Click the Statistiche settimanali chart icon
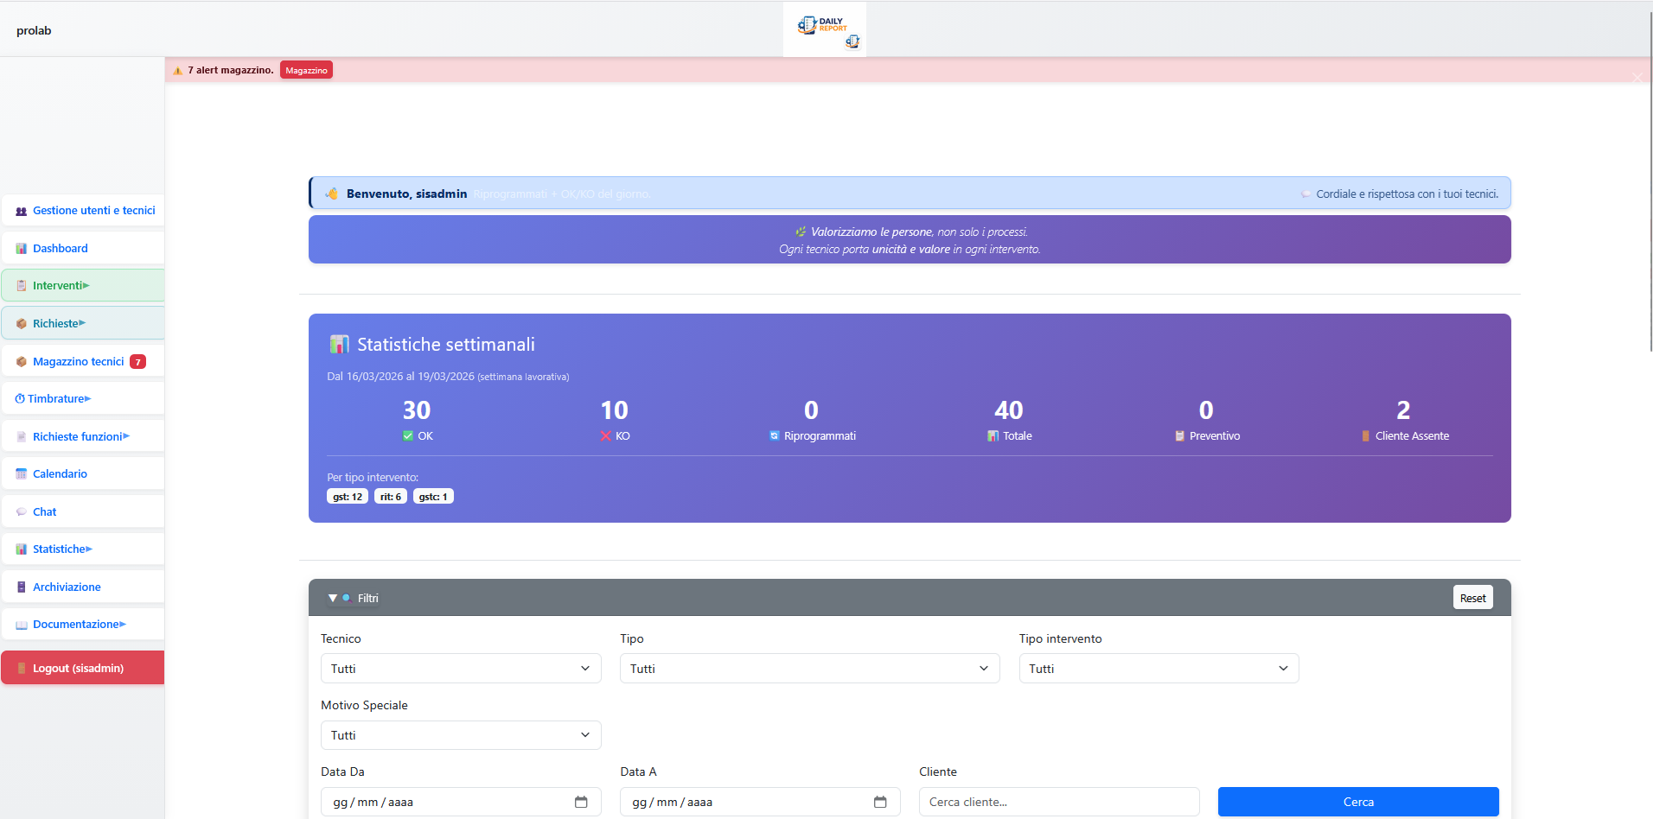1653x819 pixels. tap(339, 345)
